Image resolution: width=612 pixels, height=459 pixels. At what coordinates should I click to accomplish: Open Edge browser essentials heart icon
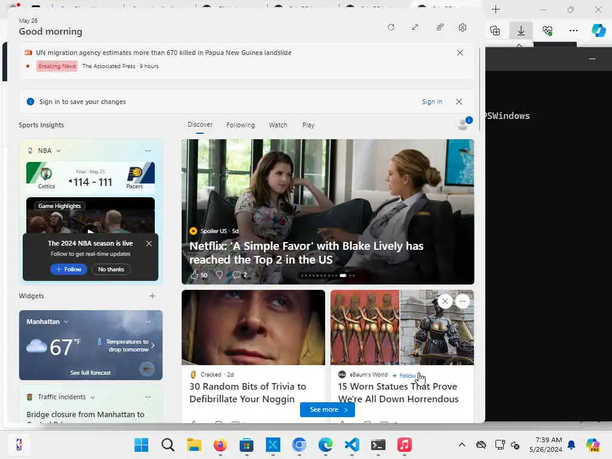click(547, 30)
